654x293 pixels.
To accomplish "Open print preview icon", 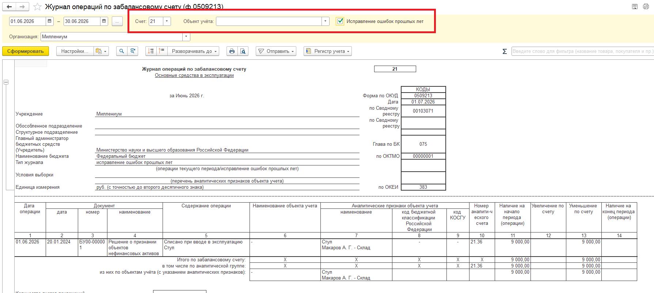I will (243, 51).
